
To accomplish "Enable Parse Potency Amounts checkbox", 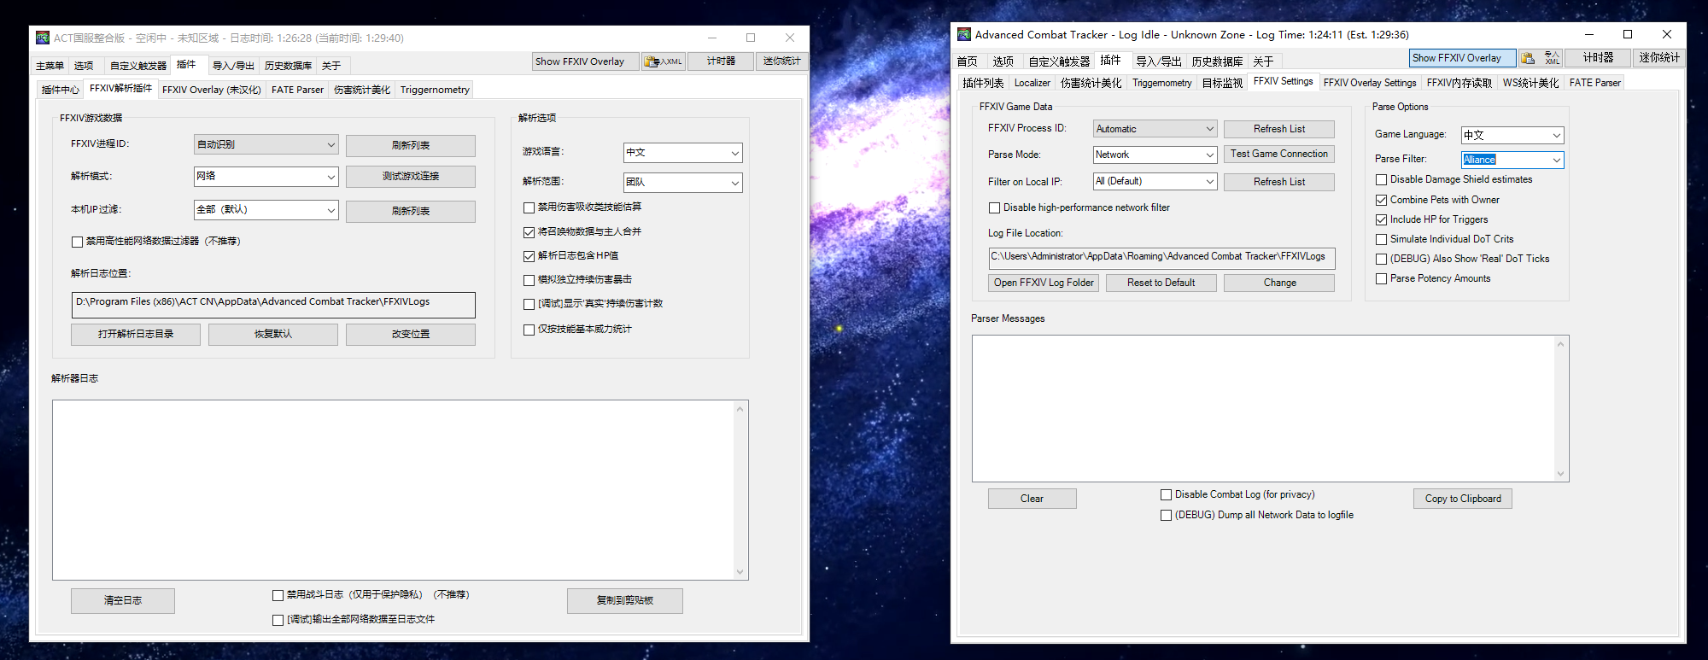I will click(1381, 278).
